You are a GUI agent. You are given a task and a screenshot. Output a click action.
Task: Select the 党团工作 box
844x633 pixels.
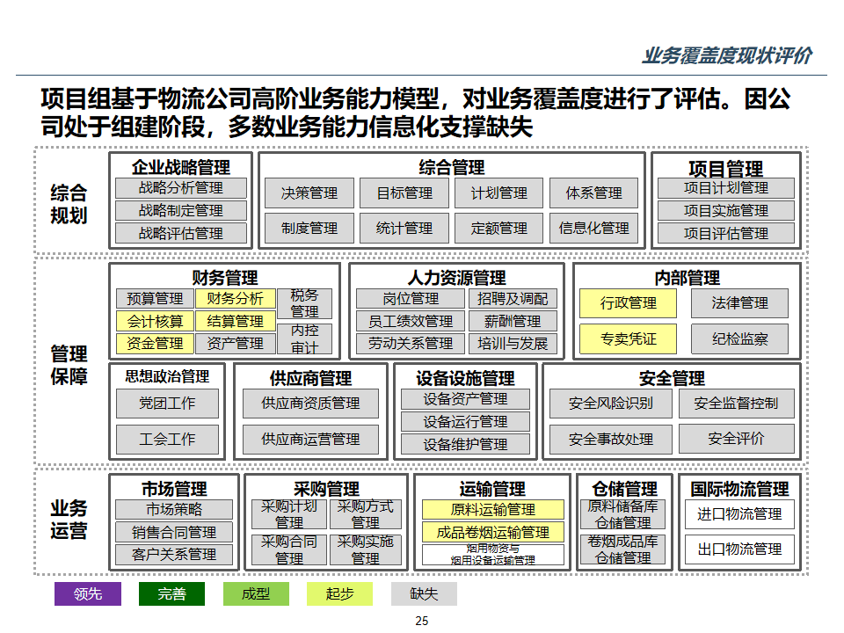[x=167, y=404]
